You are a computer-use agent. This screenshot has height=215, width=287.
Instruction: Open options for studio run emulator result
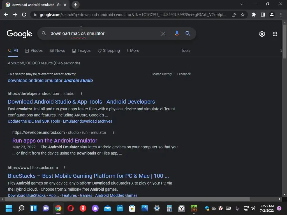pos(113,132)
